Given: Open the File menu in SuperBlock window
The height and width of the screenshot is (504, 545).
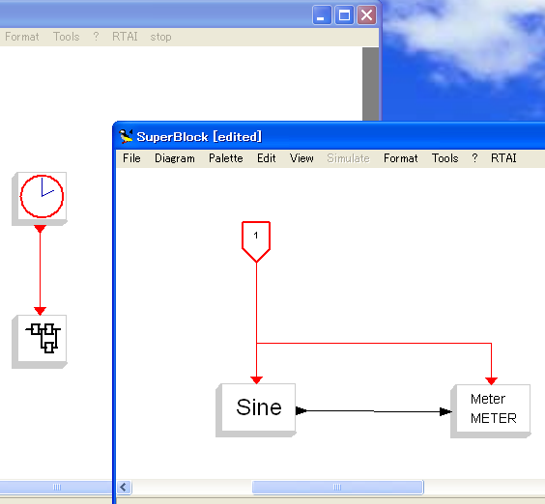Looking at the screenshot, I should [131, 158].
